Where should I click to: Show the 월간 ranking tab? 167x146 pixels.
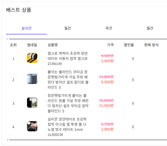pyautogui.click(x=150, y=28)
